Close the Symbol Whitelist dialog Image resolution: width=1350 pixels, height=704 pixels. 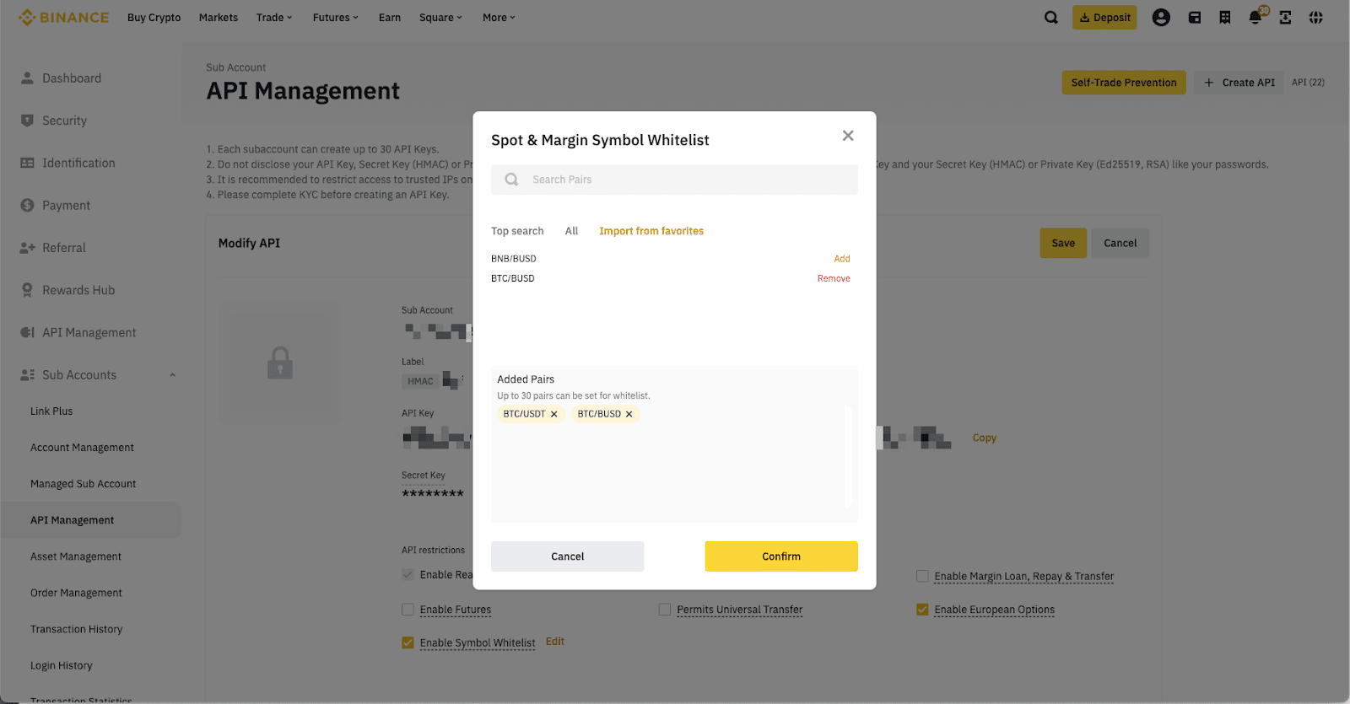coord(848,136)
